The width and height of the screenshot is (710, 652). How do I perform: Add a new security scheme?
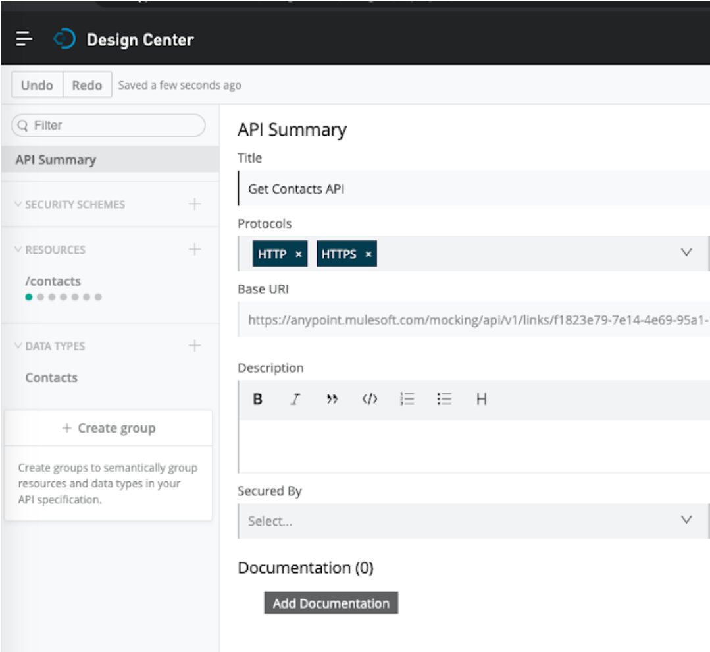[x=195, y=204]
